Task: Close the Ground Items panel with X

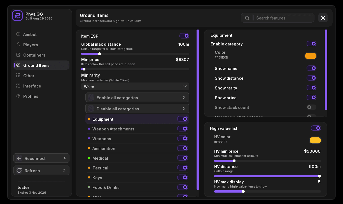Action: click(323, 18)
